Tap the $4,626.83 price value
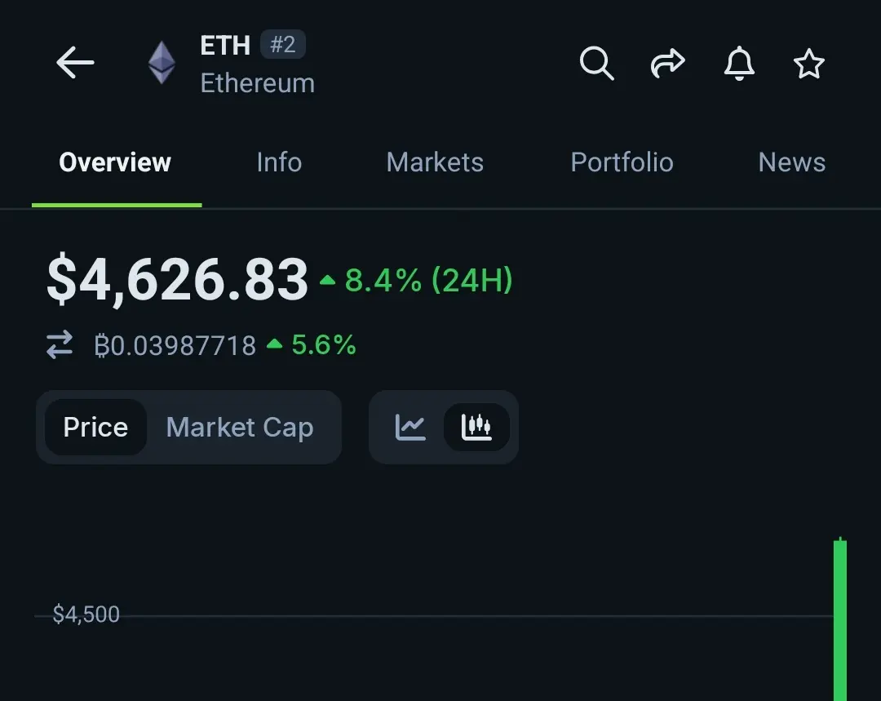The height and width of the screenshot is (701, 881). 178,279
